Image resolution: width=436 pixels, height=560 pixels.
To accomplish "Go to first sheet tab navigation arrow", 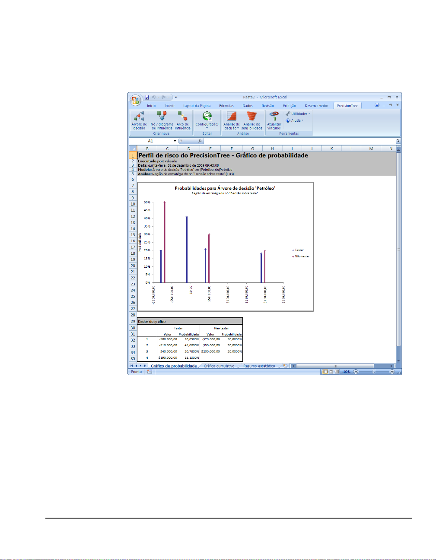I will pyautogui.click(x=132, y=366).
